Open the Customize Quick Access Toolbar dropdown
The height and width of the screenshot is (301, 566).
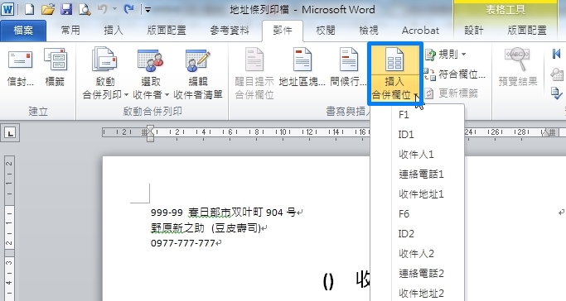click(x=148, y=10)
